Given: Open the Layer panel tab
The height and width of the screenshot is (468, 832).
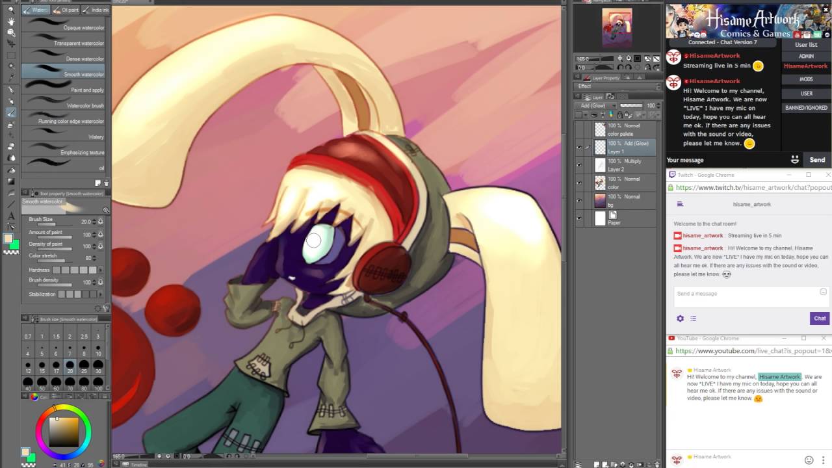Looking at the screenshot, I should pos(593,96).
